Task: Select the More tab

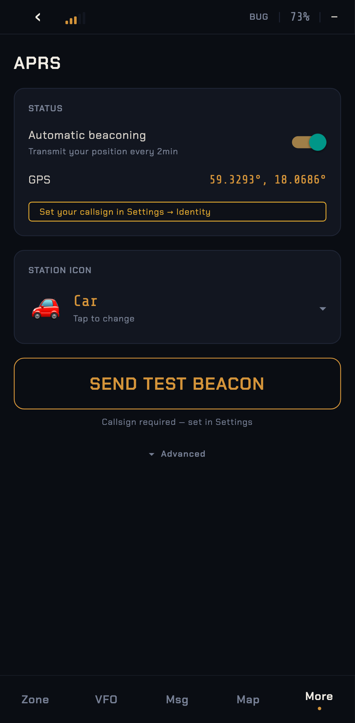Action: tap(319, 697)
